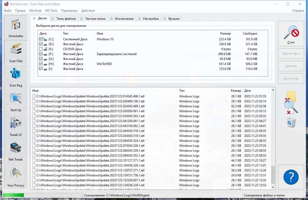
Task: Click file icon of WindowsUpdate.20231123.014545.496.1.etl
Action: (x=34, y=96)
